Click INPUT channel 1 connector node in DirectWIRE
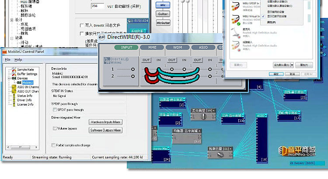The image size is (328, 179). click(x=133, y=69)
